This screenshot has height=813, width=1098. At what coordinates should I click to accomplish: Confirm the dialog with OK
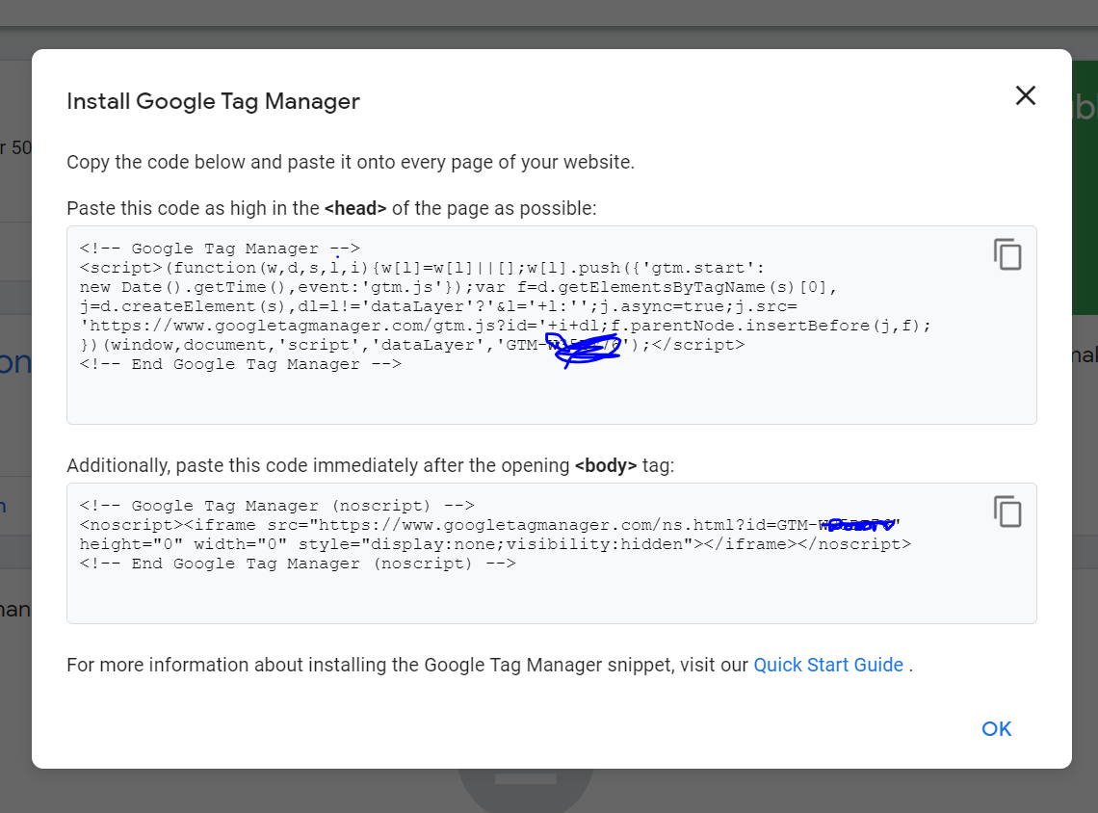pos(996,729)
